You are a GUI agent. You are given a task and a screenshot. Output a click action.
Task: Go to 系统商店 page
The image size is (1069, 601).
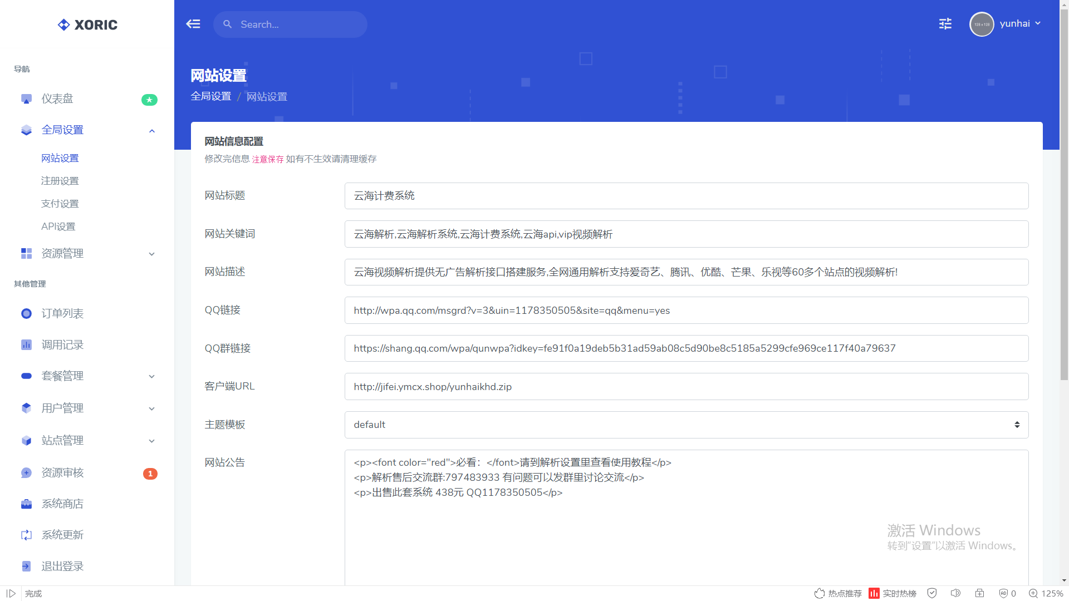(62, 504)
